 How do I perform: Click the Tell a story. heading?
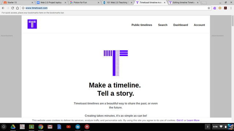pos(116,94)
